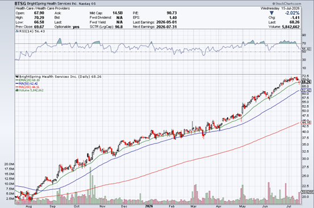Viewport: 314px width, 208px height.
Task: Open the StockCharts.com copyright link
Action: (x=287, y=3)
